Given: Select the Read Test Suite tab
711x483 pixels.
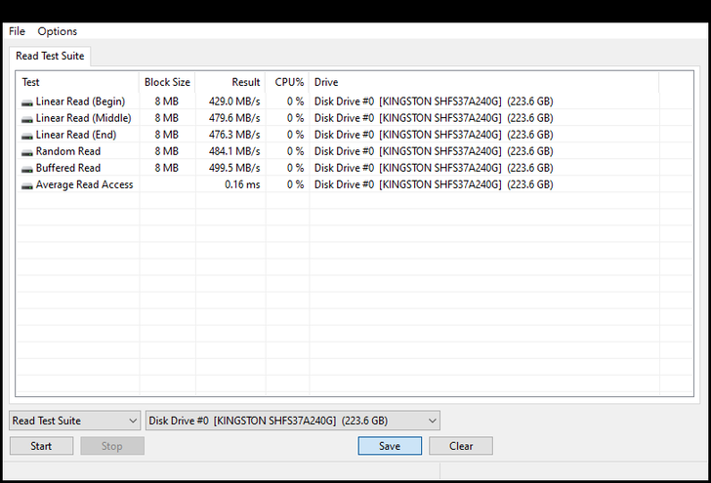Looking at the screenshot, I should (x=50, y=56).
